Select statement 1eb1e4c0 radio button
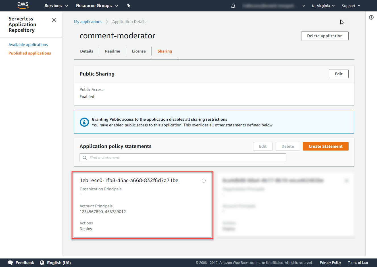The height and width of the screenshot is (267, 377). tap(204, 181)
